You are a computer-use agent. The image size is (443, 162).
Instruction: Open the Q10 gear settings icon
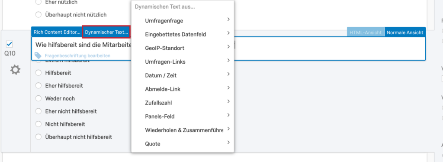[15, 70]
